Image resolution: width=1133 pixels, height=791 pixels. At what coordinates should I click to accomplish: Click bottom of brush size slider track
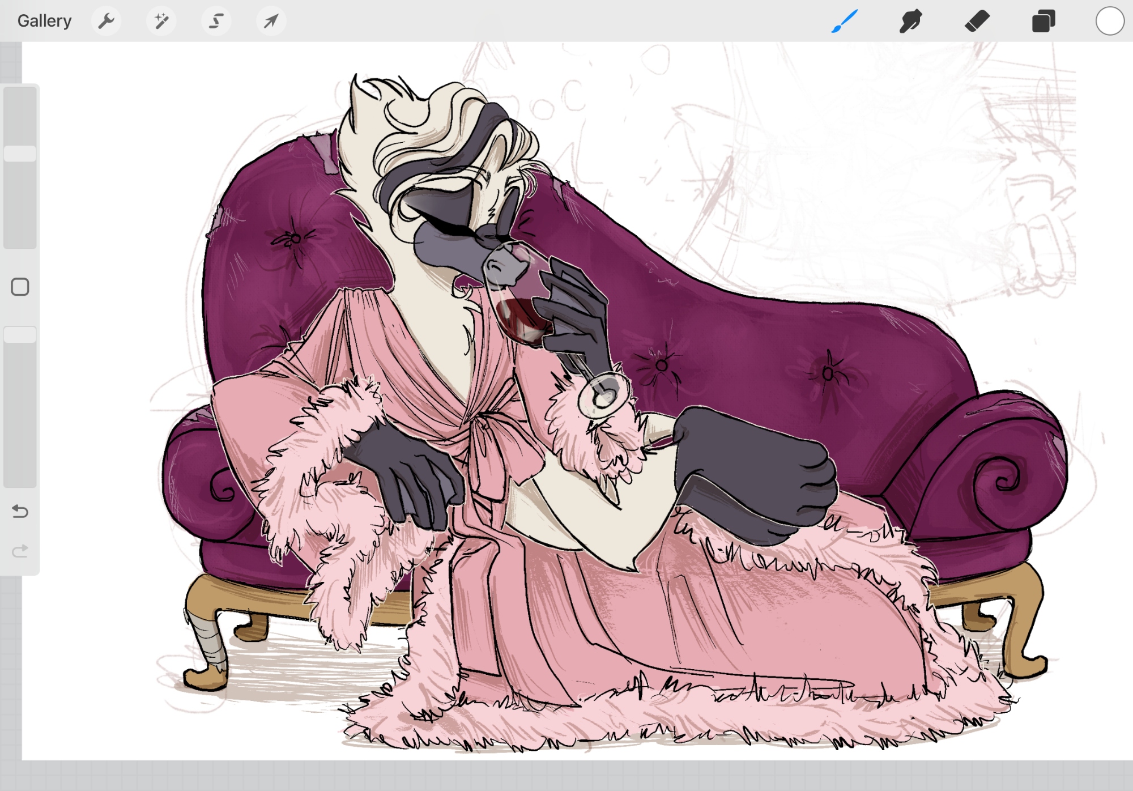click(20, 241)
